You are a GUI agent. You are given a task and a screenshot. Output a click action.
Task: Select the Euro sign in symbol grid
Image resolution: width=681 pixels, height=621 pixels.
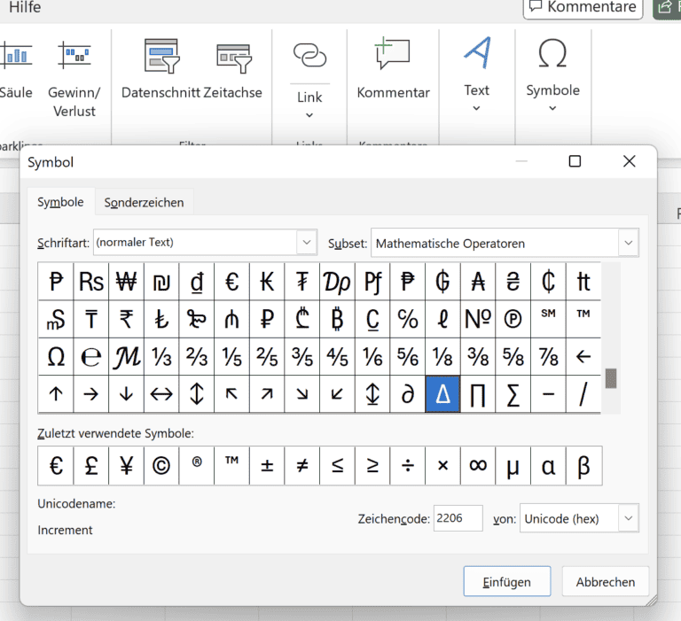click(232, 282)
